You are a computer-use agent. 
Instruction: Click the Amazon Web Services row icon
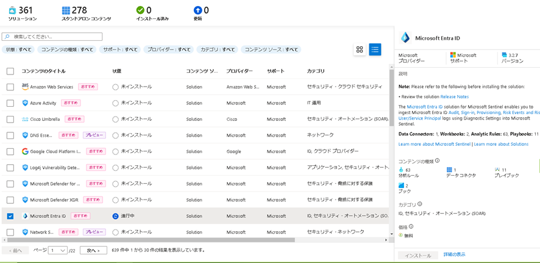point(25,87)
